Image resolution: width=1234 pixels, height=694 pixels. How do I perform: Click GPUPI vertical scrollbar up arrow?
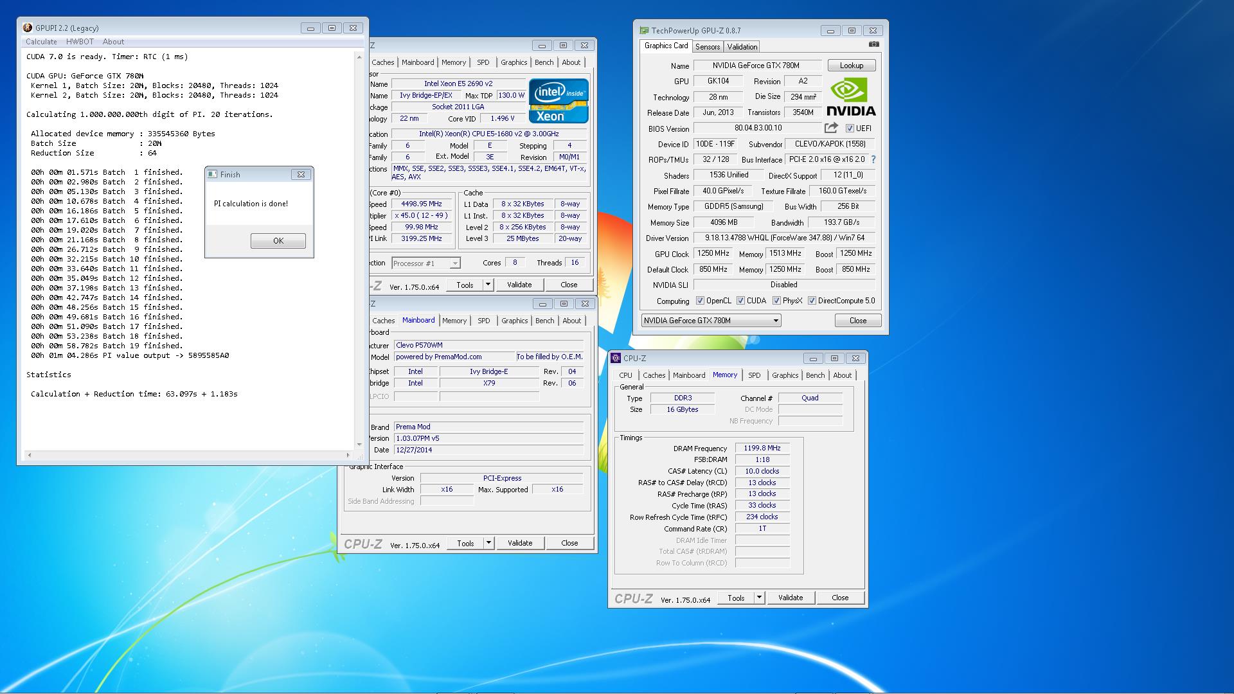[x=359, y=57]
